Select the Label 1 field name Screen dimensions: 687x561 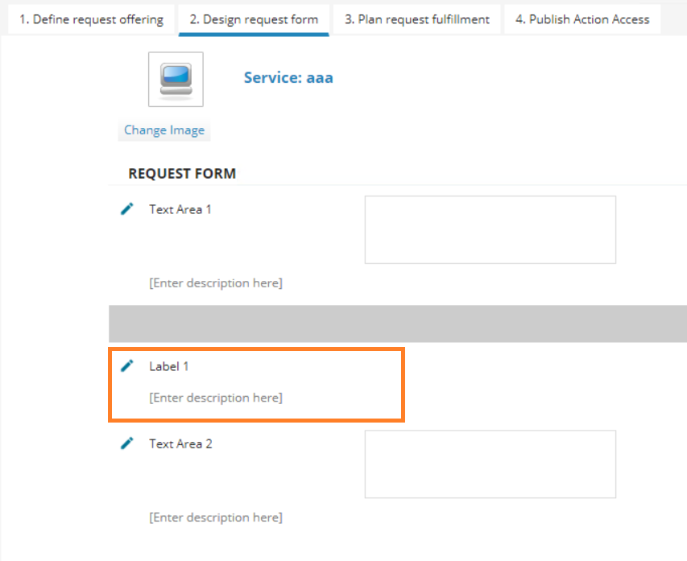pyautogui.click(x=169, y=366)
